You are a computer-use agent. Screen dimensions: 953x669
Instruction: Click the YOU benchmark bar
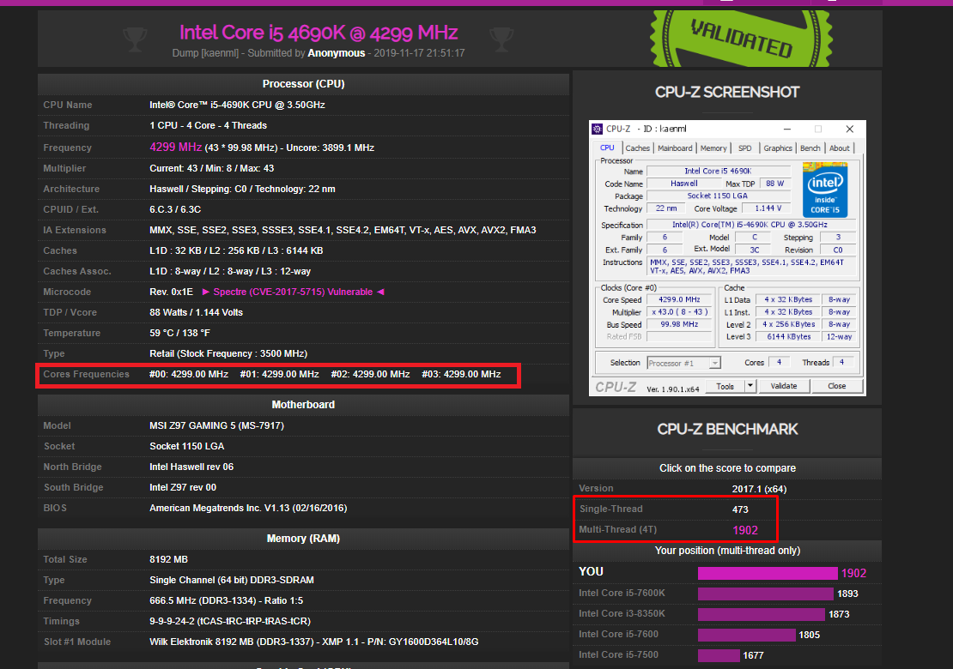[x=768, y=573]
